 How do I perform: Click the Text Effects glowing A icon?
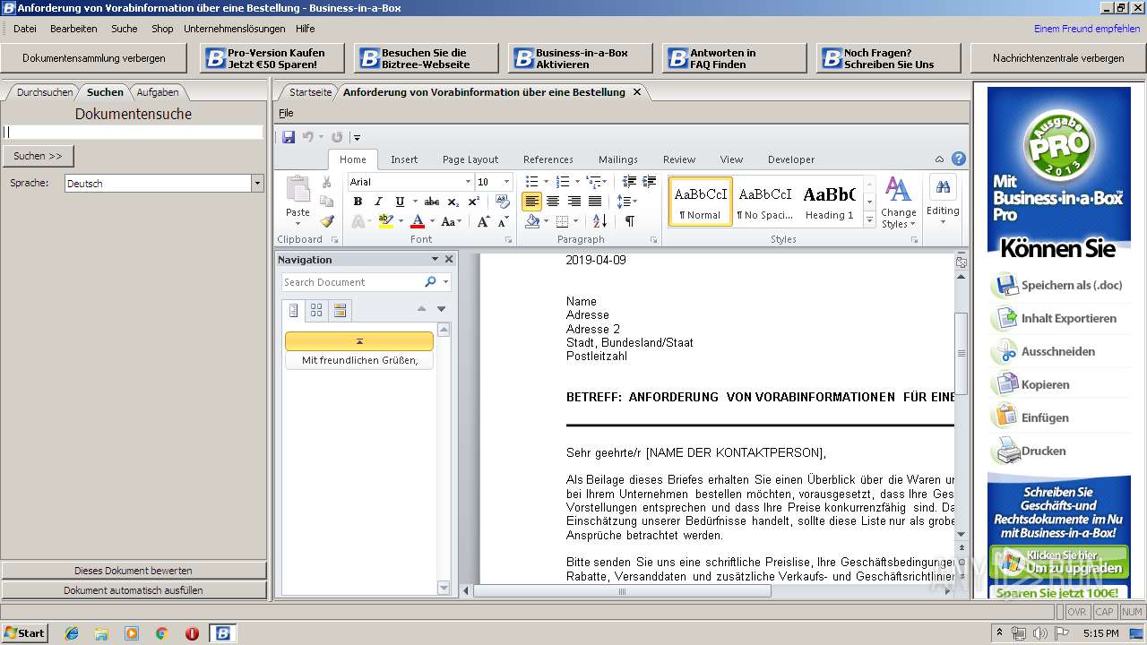point(358,221)
